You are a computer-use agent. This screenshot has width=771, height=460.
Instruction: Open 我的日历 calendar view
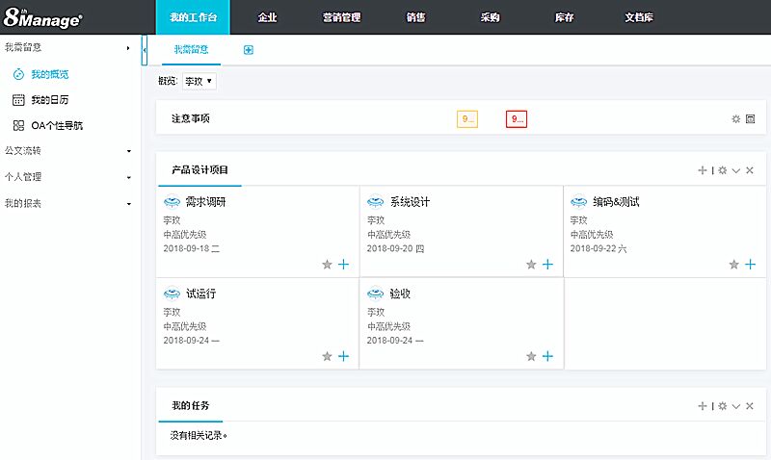coord(48,99)
